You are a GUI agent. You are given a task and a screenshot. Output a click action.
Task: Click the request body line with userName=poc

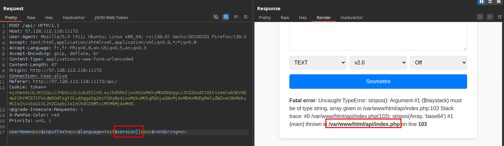pos(128,132)
